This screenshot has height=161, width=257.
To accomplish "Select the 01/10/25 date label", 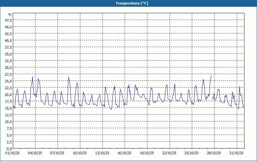I will point(13,153).
